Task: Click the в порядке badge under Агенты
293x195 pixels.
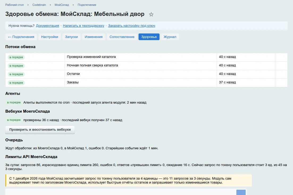Action: point(14,102)
